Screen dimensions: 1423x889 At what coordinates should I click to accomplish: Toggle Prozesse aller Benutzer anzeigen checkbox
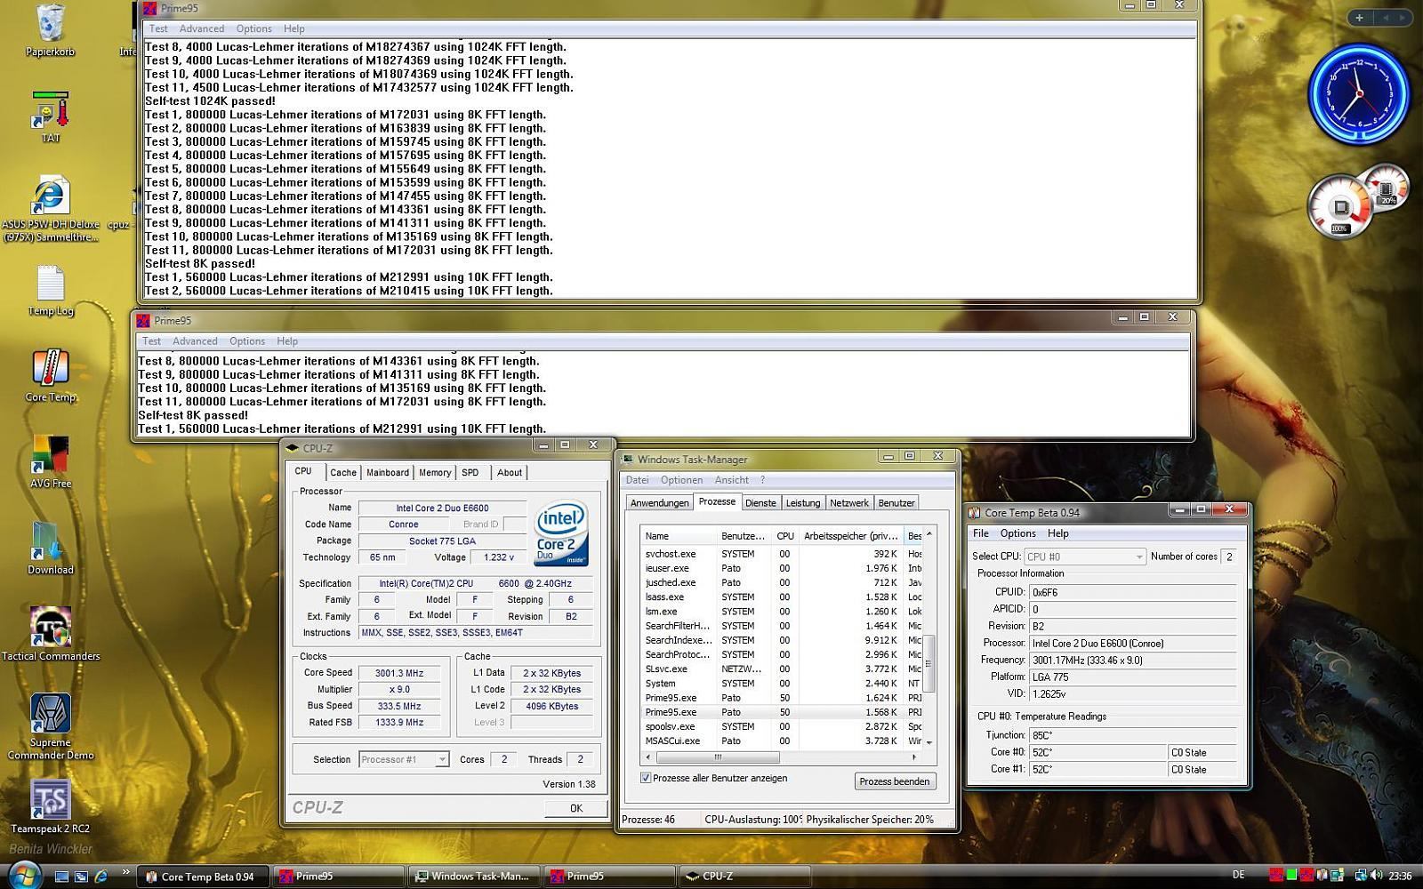[646, 778]
